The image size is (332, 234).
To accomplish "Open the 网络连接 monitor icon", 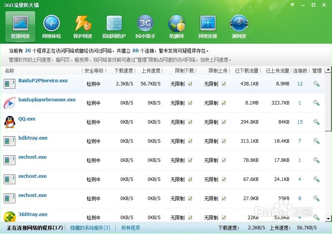I will 208,27.
